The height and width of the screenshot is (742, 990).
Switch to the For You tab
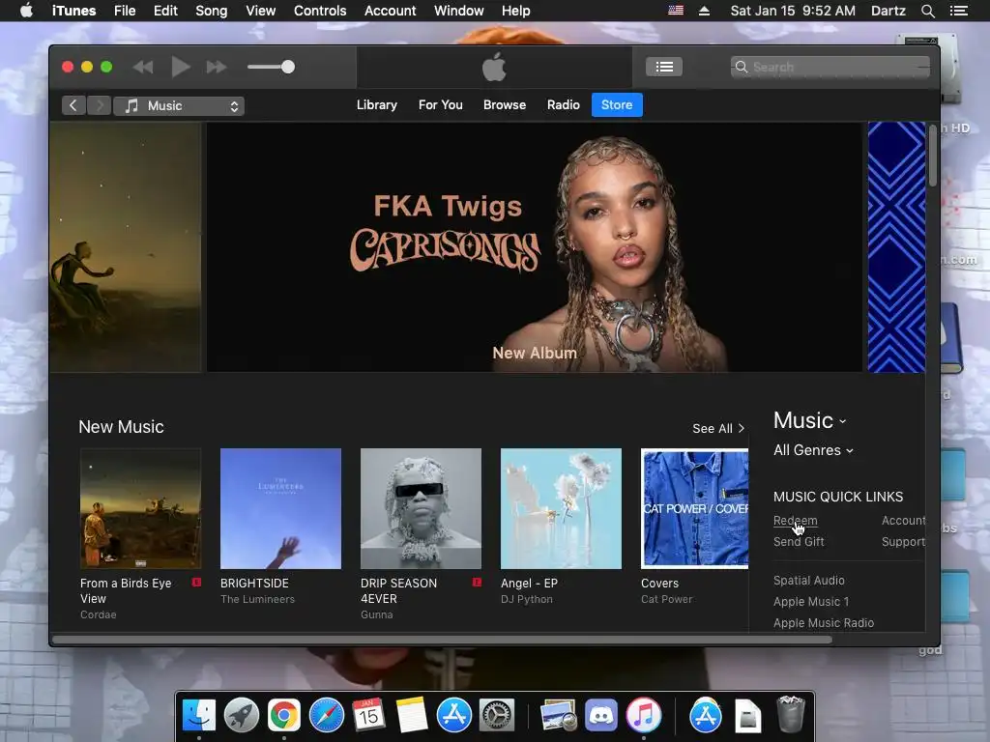point(440,104)
